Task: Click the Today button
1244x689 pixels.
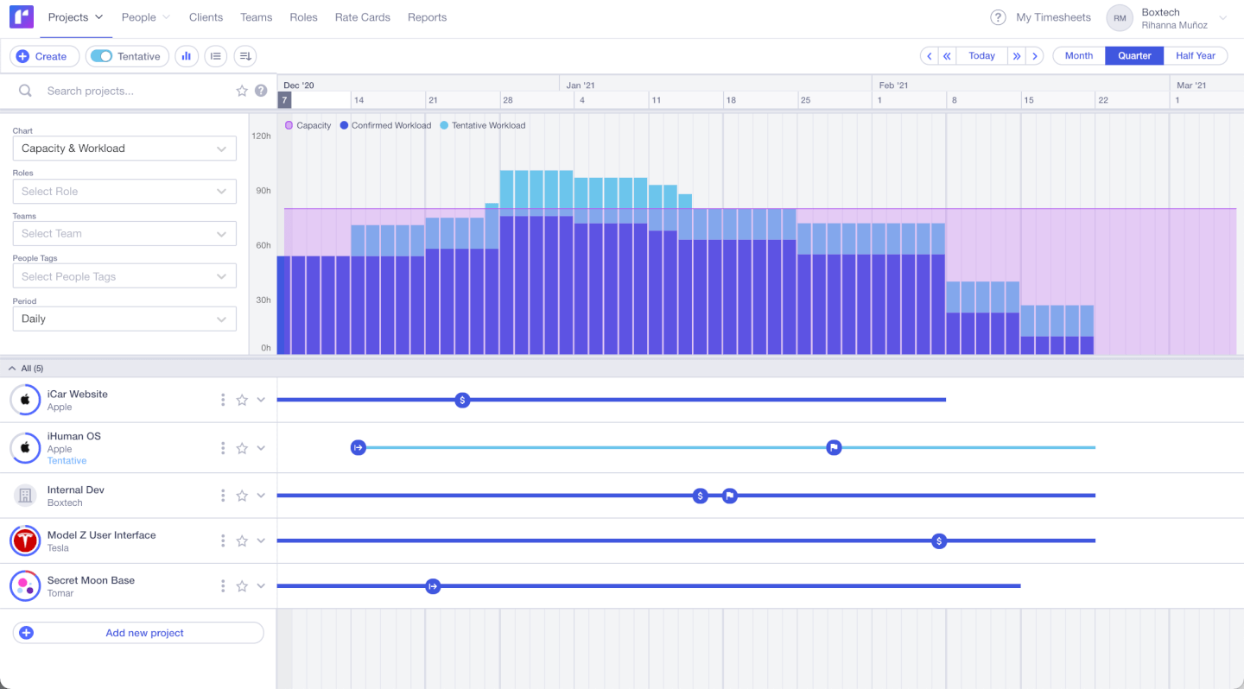Action: click(x=981, y=56)
